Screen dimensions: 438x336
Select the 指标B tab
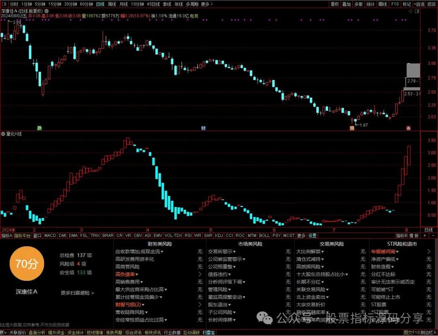tap(401, 236)
